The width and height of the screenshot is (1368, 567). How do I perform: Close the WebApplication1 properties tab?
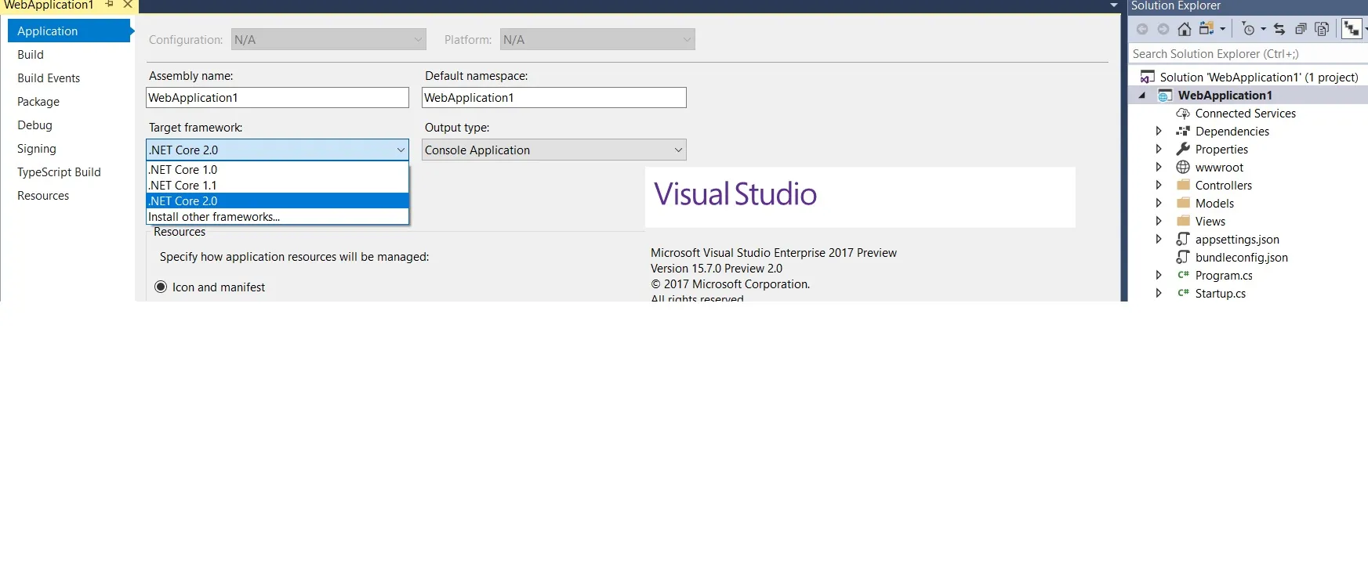[x=128, y=5]
